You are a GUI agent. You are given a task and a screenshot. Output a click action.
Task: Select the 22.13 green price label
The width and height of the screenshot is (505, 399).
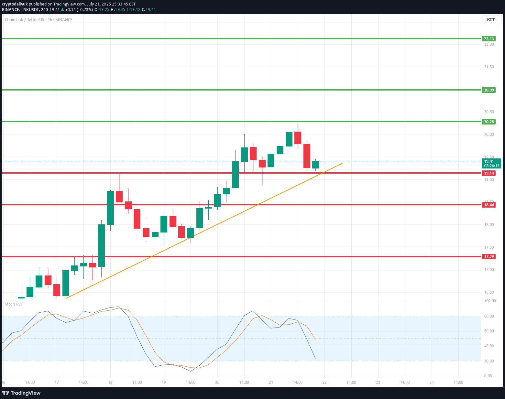[489, 39]
